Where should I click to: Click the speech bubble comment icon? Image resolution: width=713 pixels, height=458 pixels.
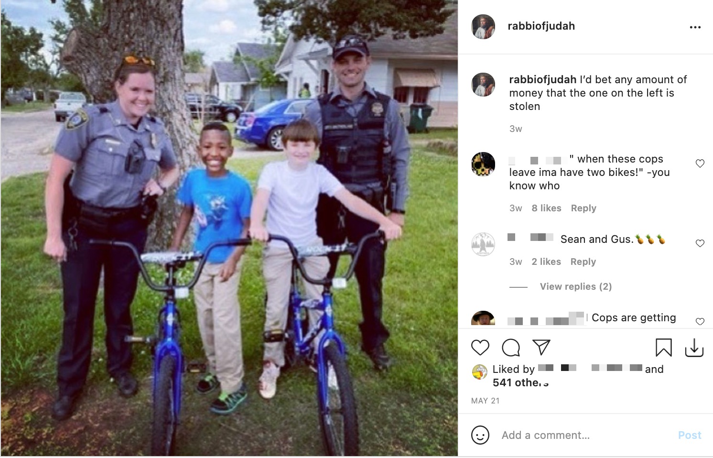pyautogui.click(x=511, y=348)
